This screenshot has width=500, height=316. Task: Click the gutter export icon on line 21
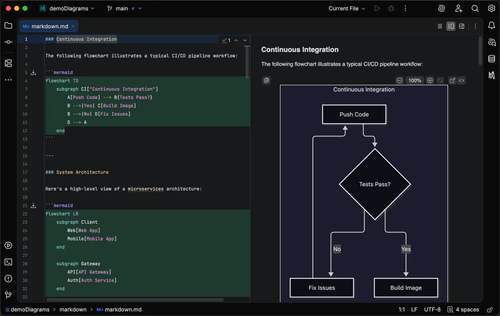33,205
